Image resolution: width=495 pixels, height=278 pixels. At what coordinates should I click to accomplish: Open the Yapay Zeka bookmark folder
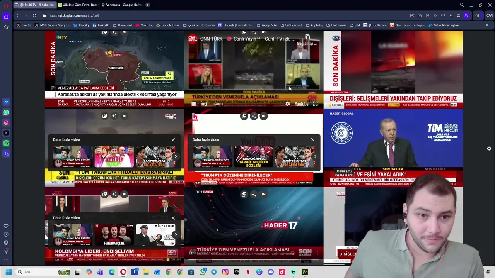267,25
